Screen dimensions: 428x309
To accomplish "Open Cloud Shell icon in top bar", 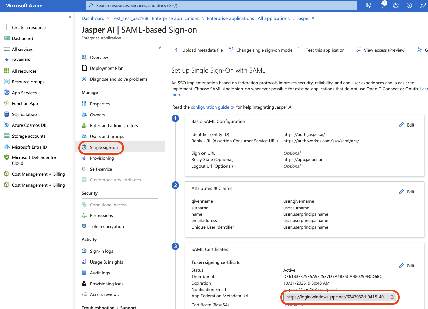I will click(x=369, y=5).
